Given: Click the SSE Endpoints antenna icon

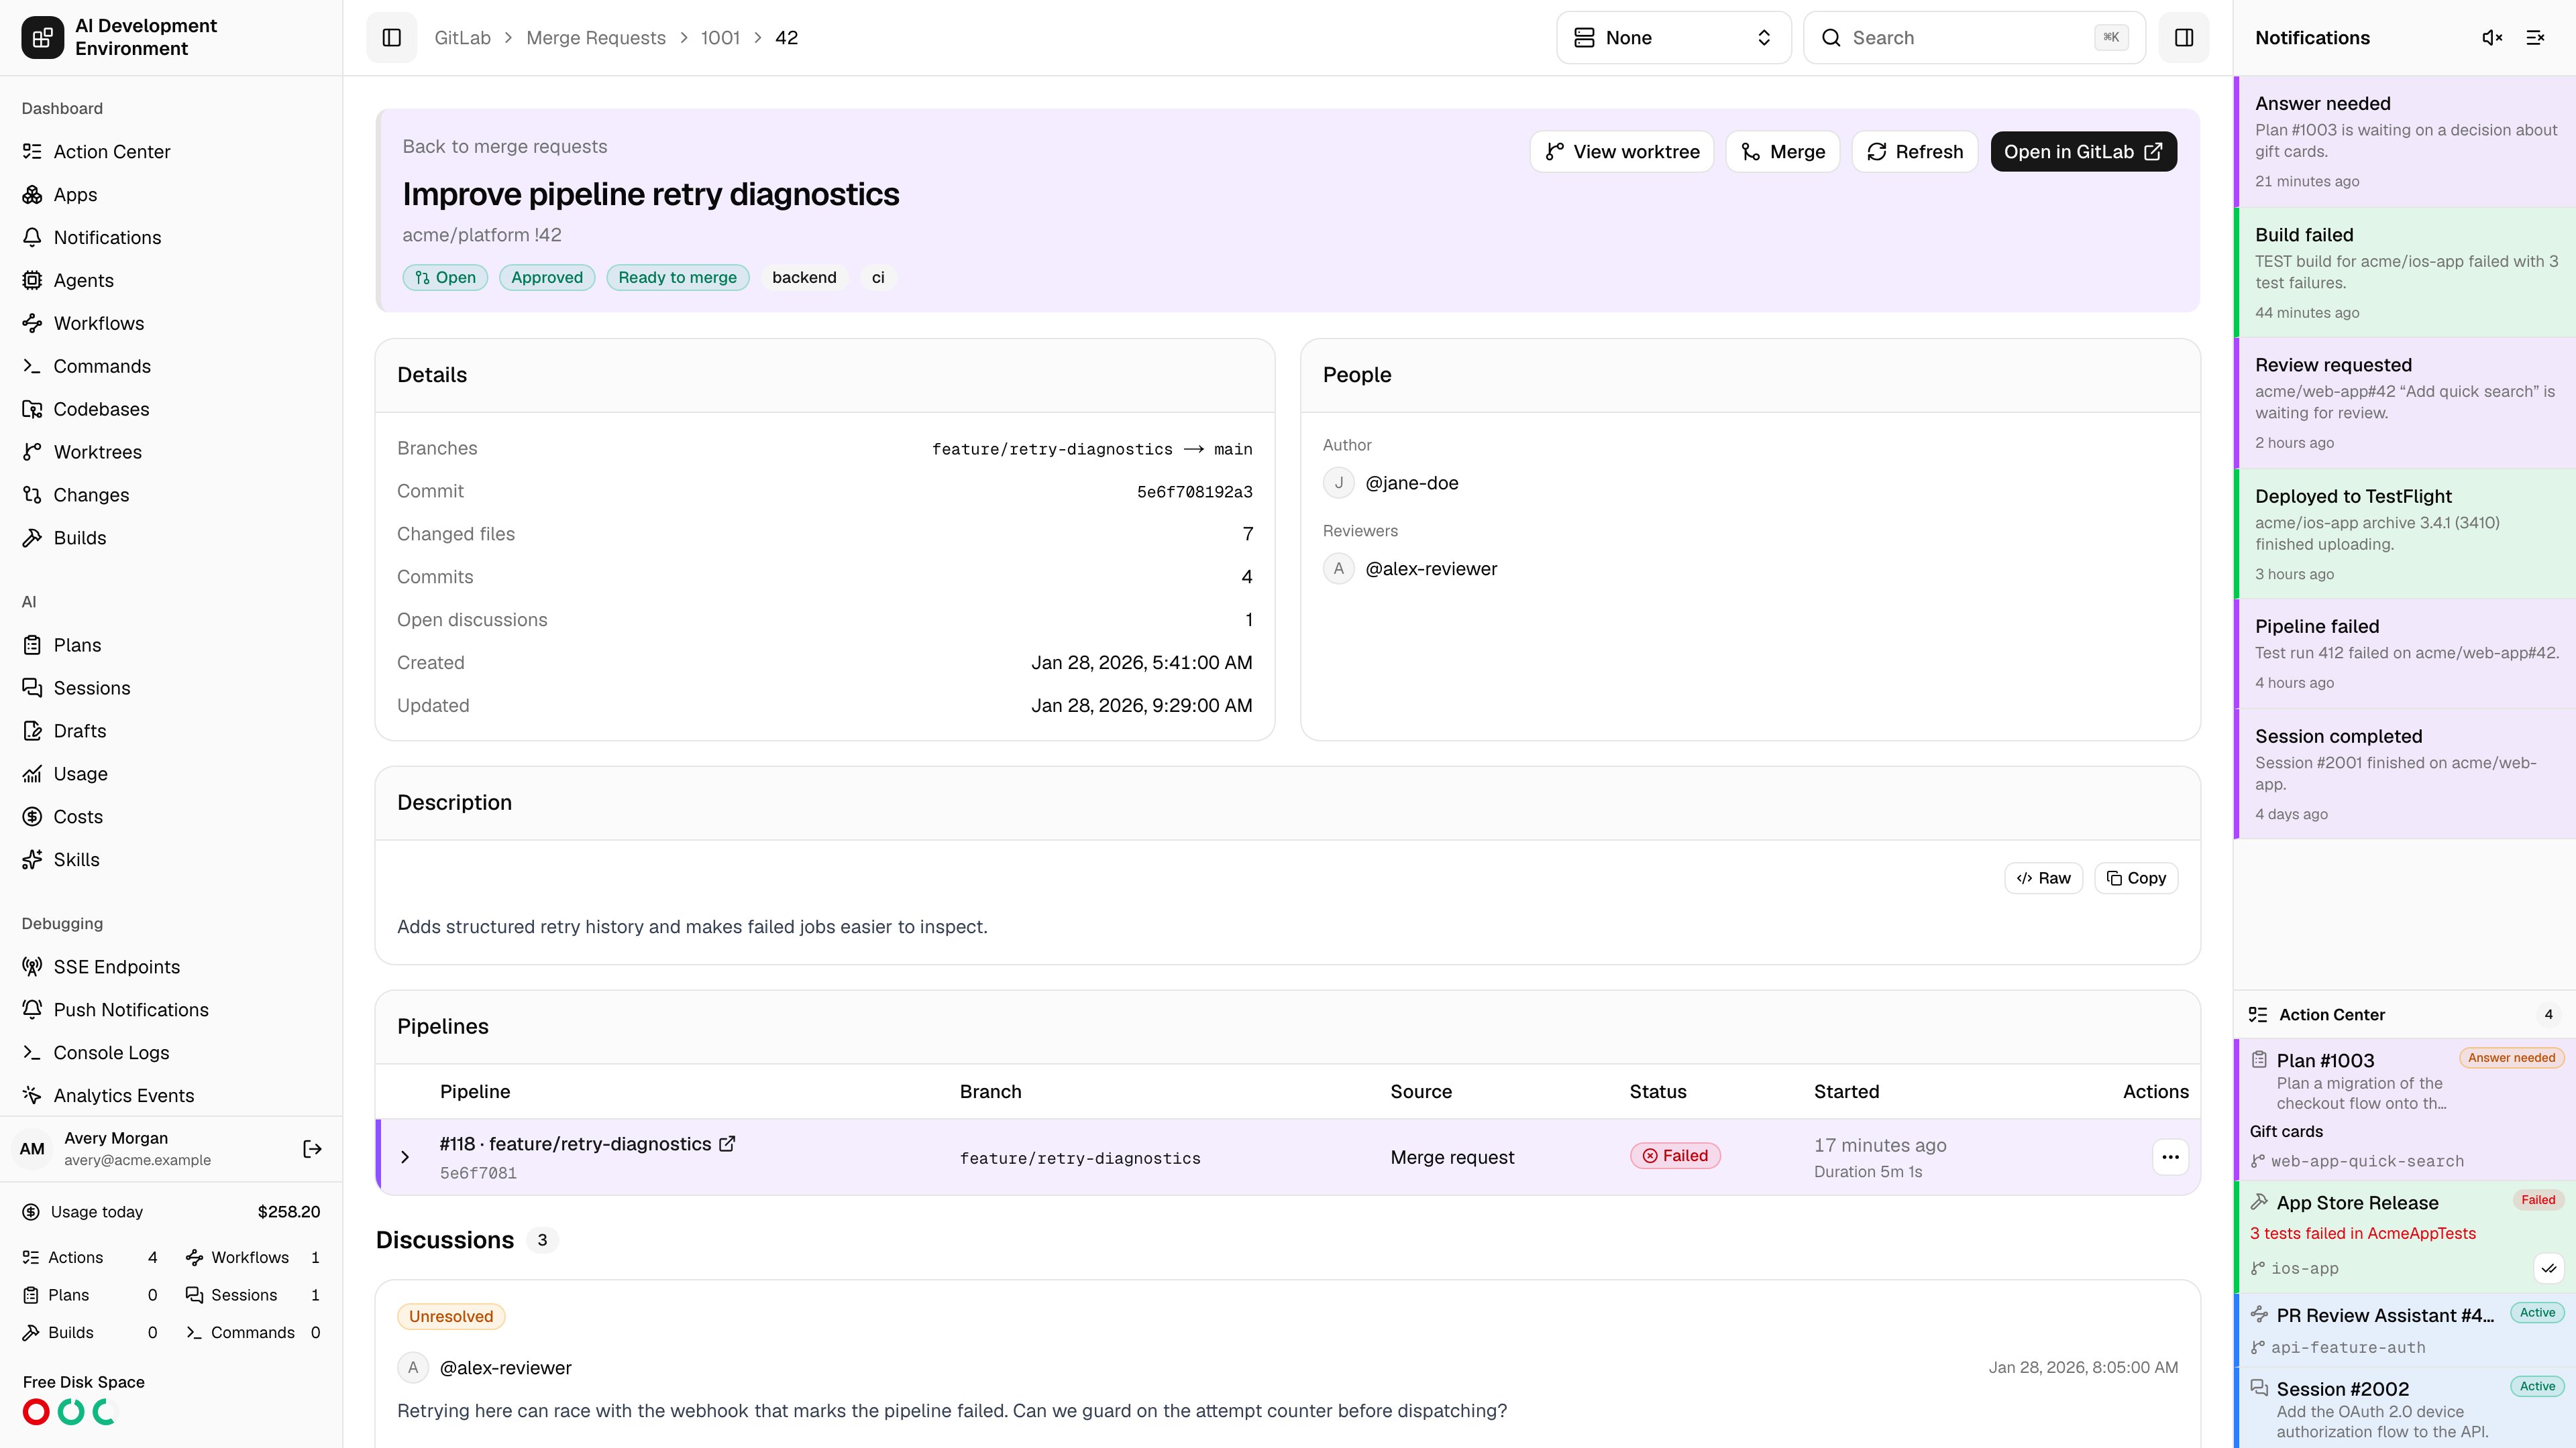Looking at the screenshot, I should click(x=32, y=966).
